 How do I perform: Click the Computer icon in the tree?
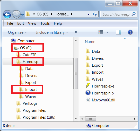tap(14, 41)
